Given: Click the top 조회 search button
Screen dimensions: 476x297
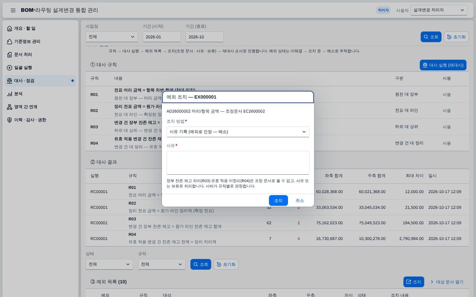Looking at the screenshot, I should tap(431, 37).
